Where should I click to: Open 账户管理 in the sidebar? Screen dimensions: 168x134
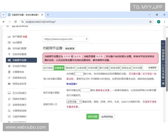coord(17,37)
